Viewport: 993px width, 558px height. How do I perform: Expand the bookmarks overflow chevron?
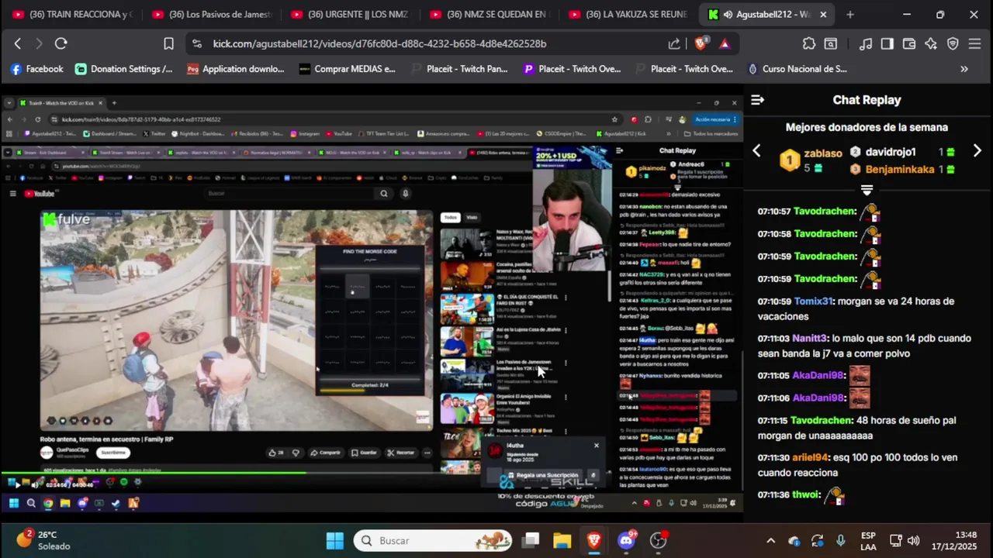[x=964, y=69]
